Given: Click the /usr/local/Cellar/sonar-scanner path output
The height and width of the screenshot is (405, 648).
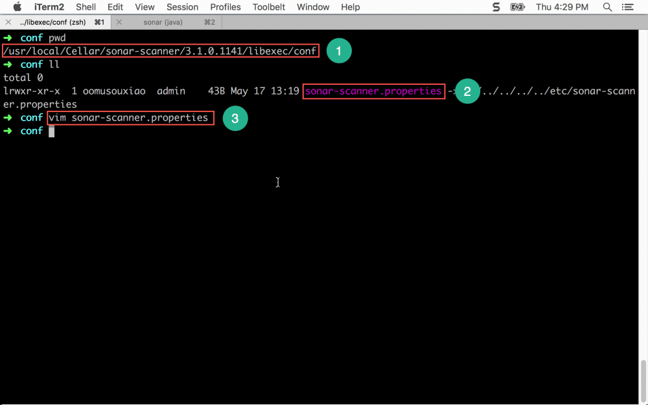Looking at the screenshot, I should (160, 51).
